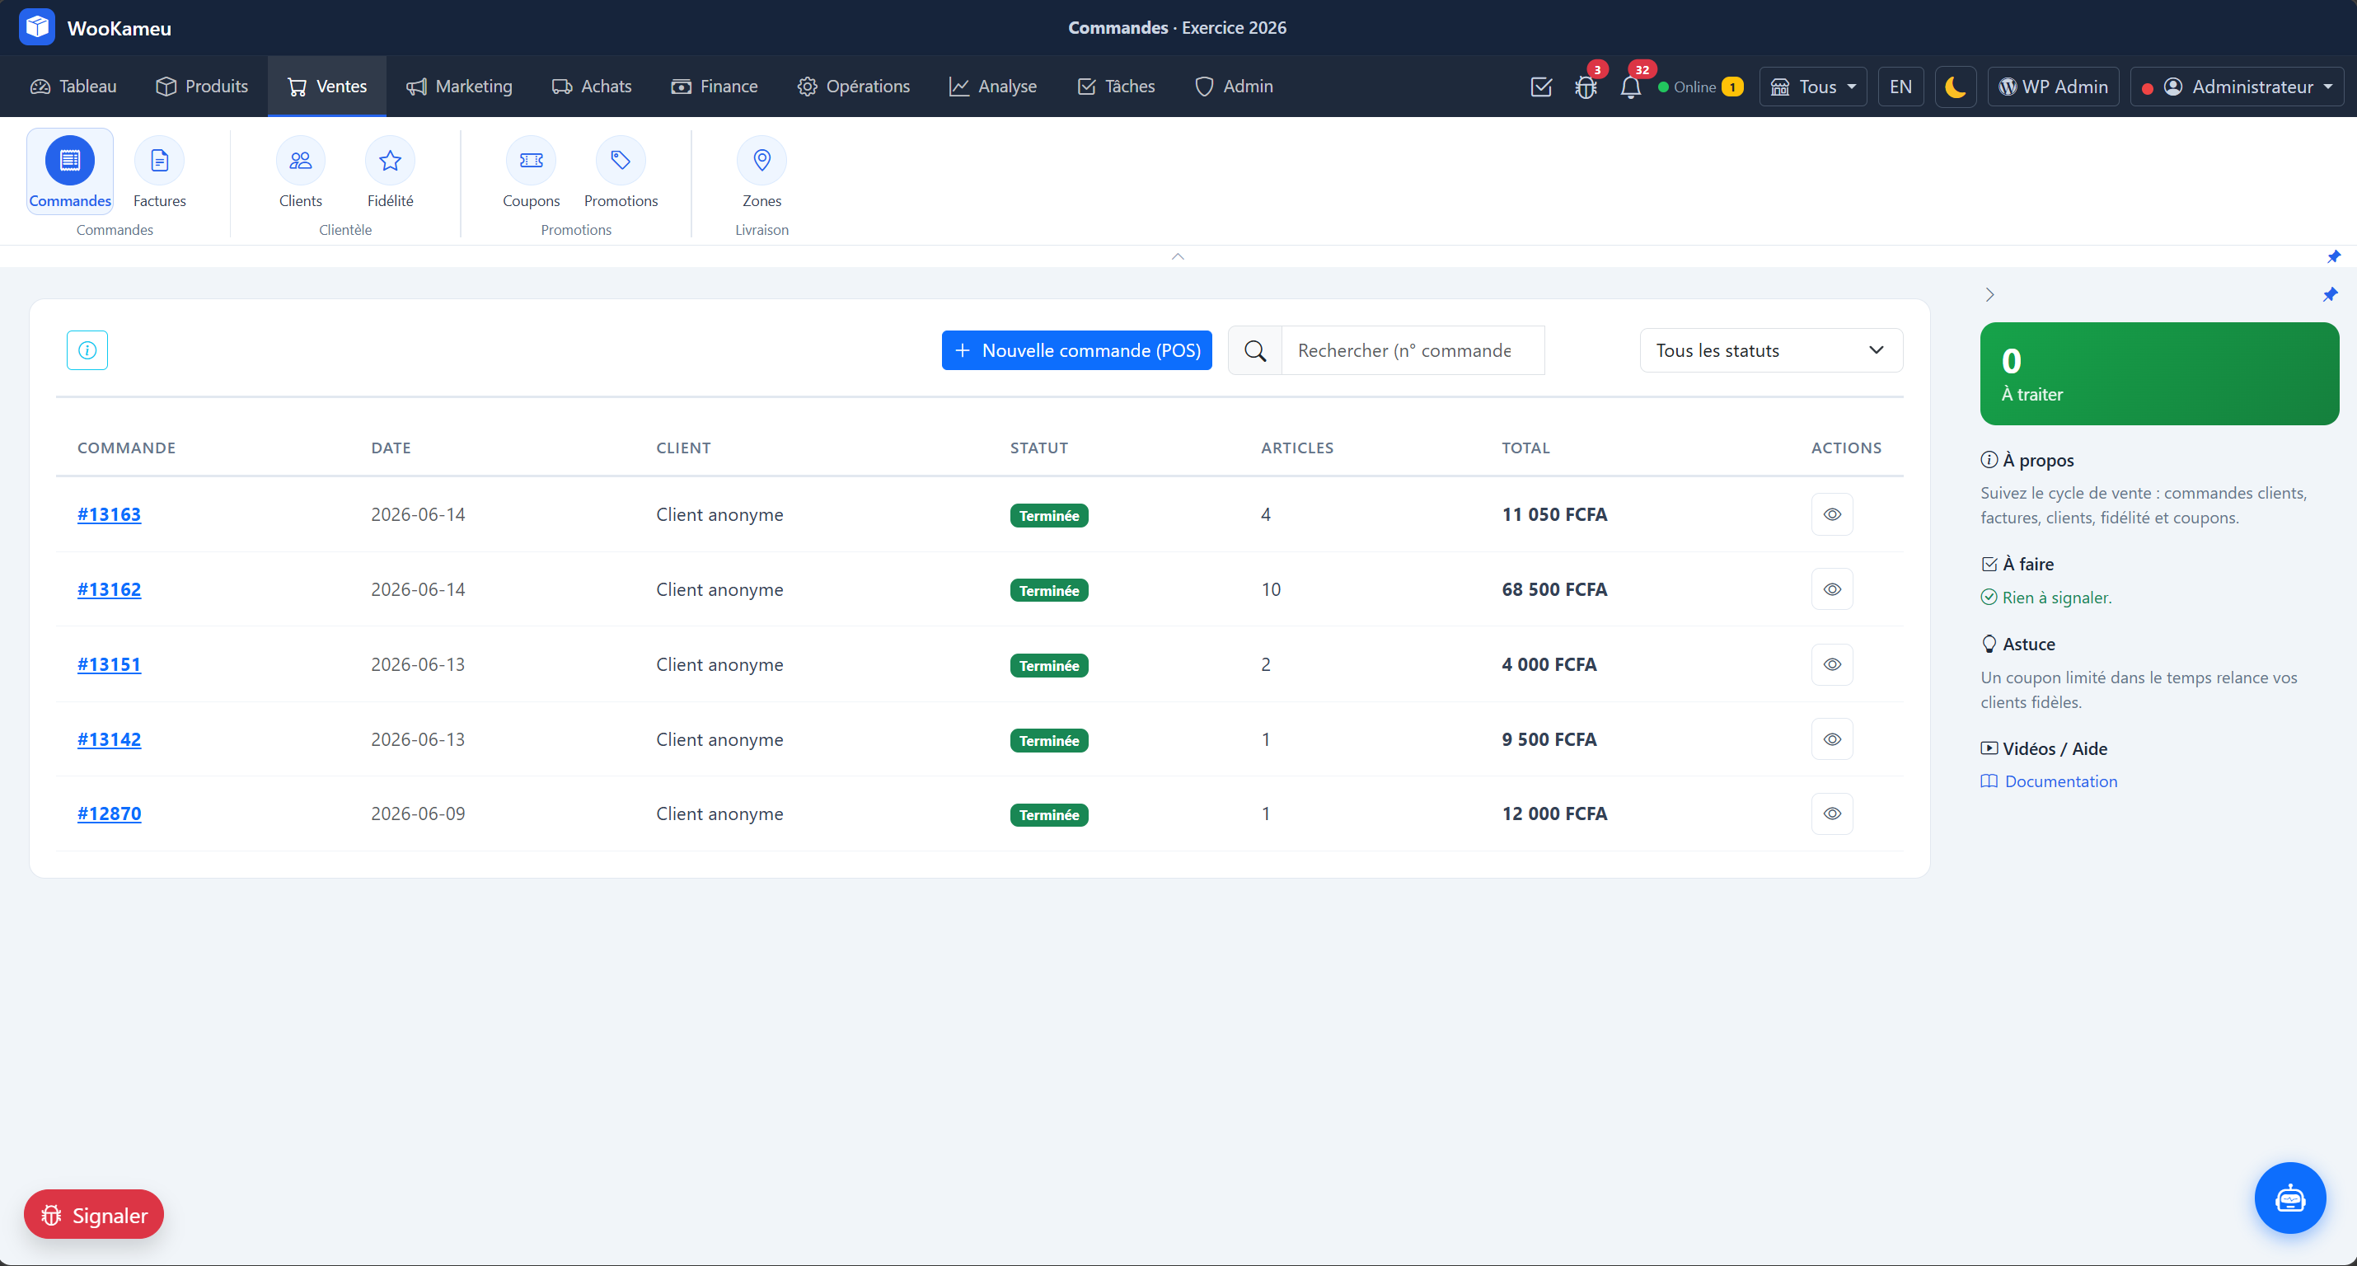This screenshot has width=2357, height=1266.
Task: Open the task checklist icon in header
Action: 1541,87
